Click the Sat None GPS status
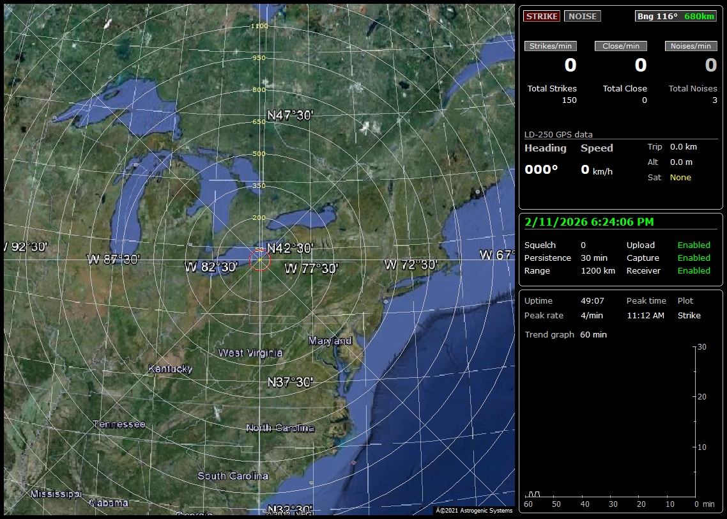Screen dimensions: 727x519 coord(680,178)
